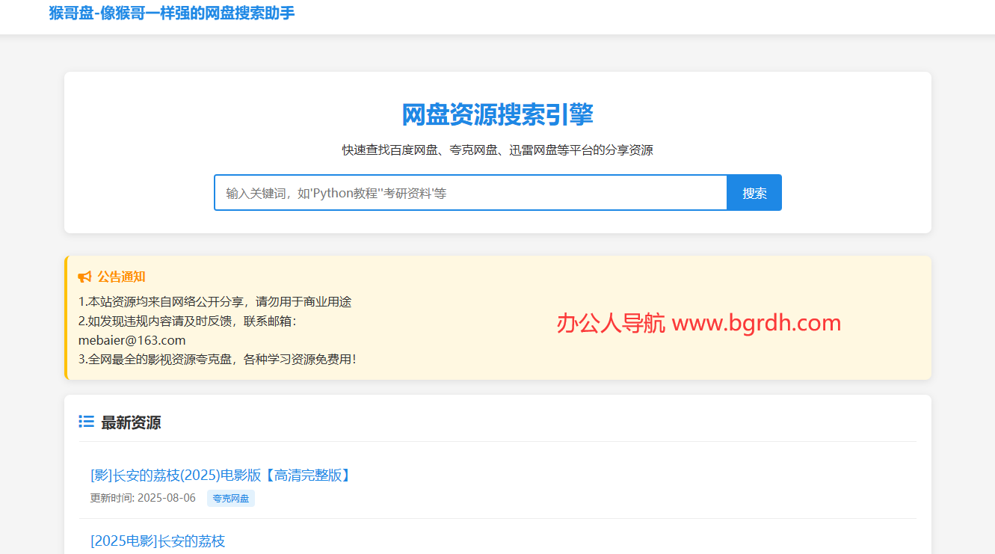Image resolution: width=995 pixels, height=554 pixels.
Task: Click the orange left border of the announcement box
Action: tap(66, 318)
